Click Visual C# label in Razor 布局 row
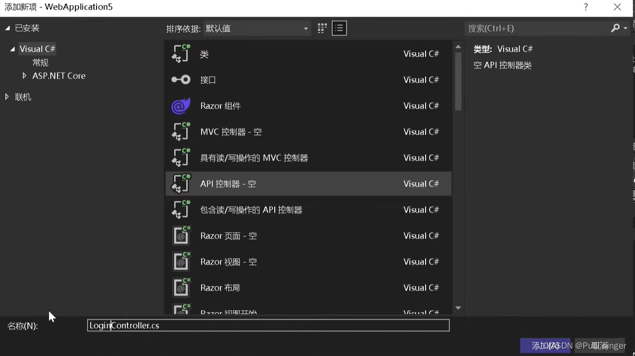Screen dimensions: 635x356 (x=421, y=288)
